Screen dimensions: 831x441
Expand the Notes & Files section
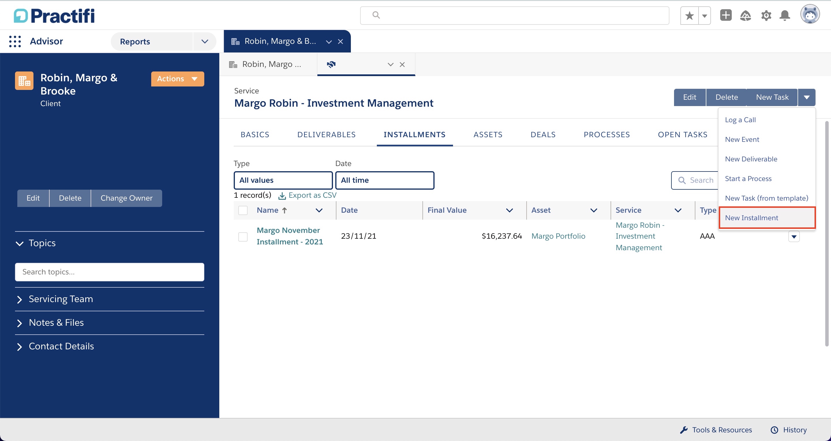(x=19, y=323)
